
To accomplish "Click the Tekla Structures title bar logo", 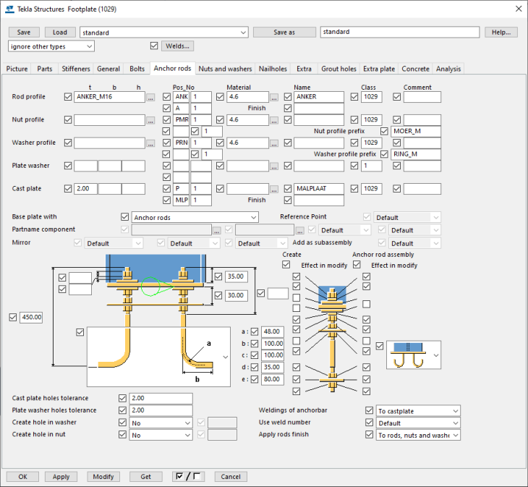I will click(x=9, y=9).
